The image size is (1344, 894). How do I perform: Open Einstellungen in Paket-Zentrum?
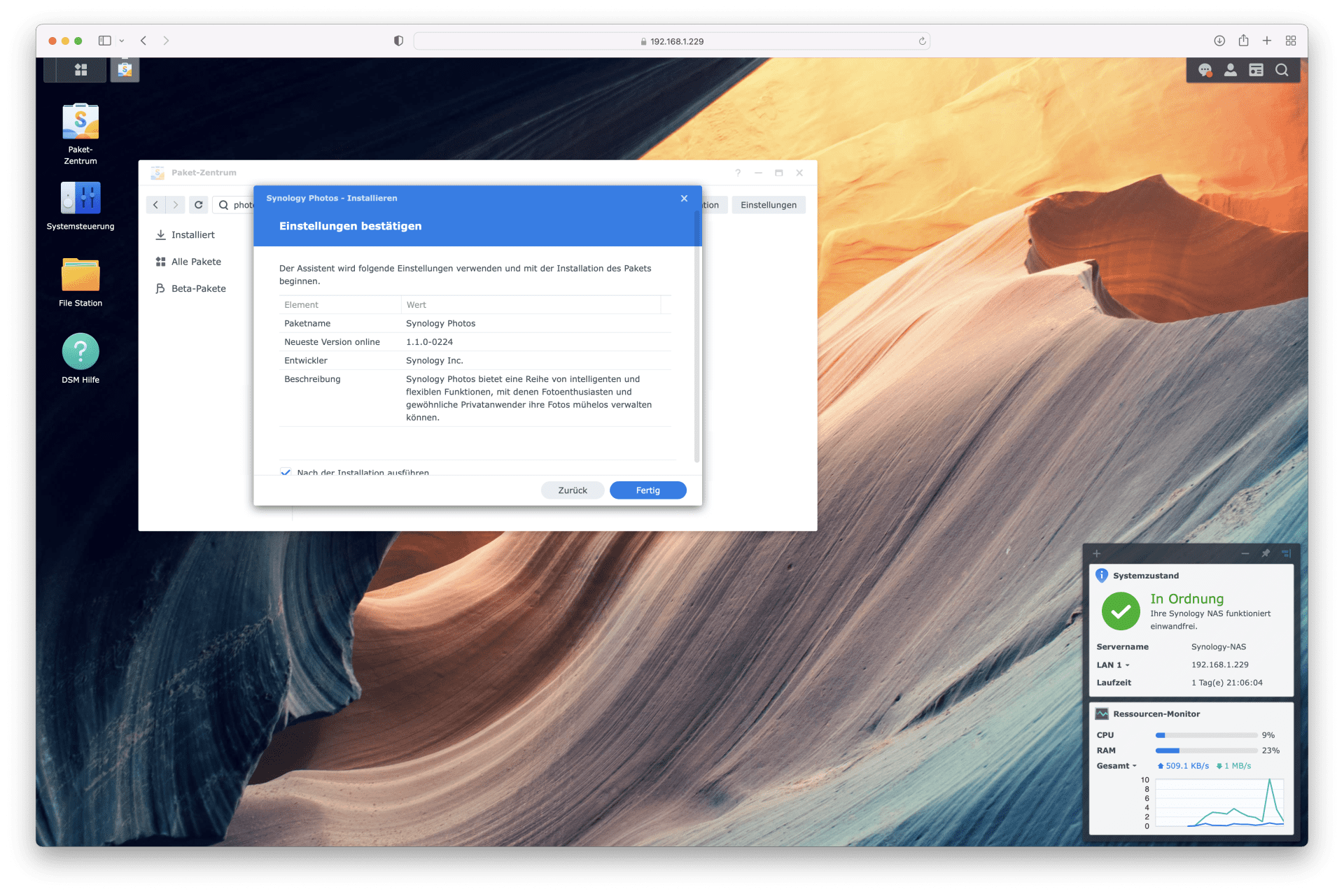click(x=768, y=205)
